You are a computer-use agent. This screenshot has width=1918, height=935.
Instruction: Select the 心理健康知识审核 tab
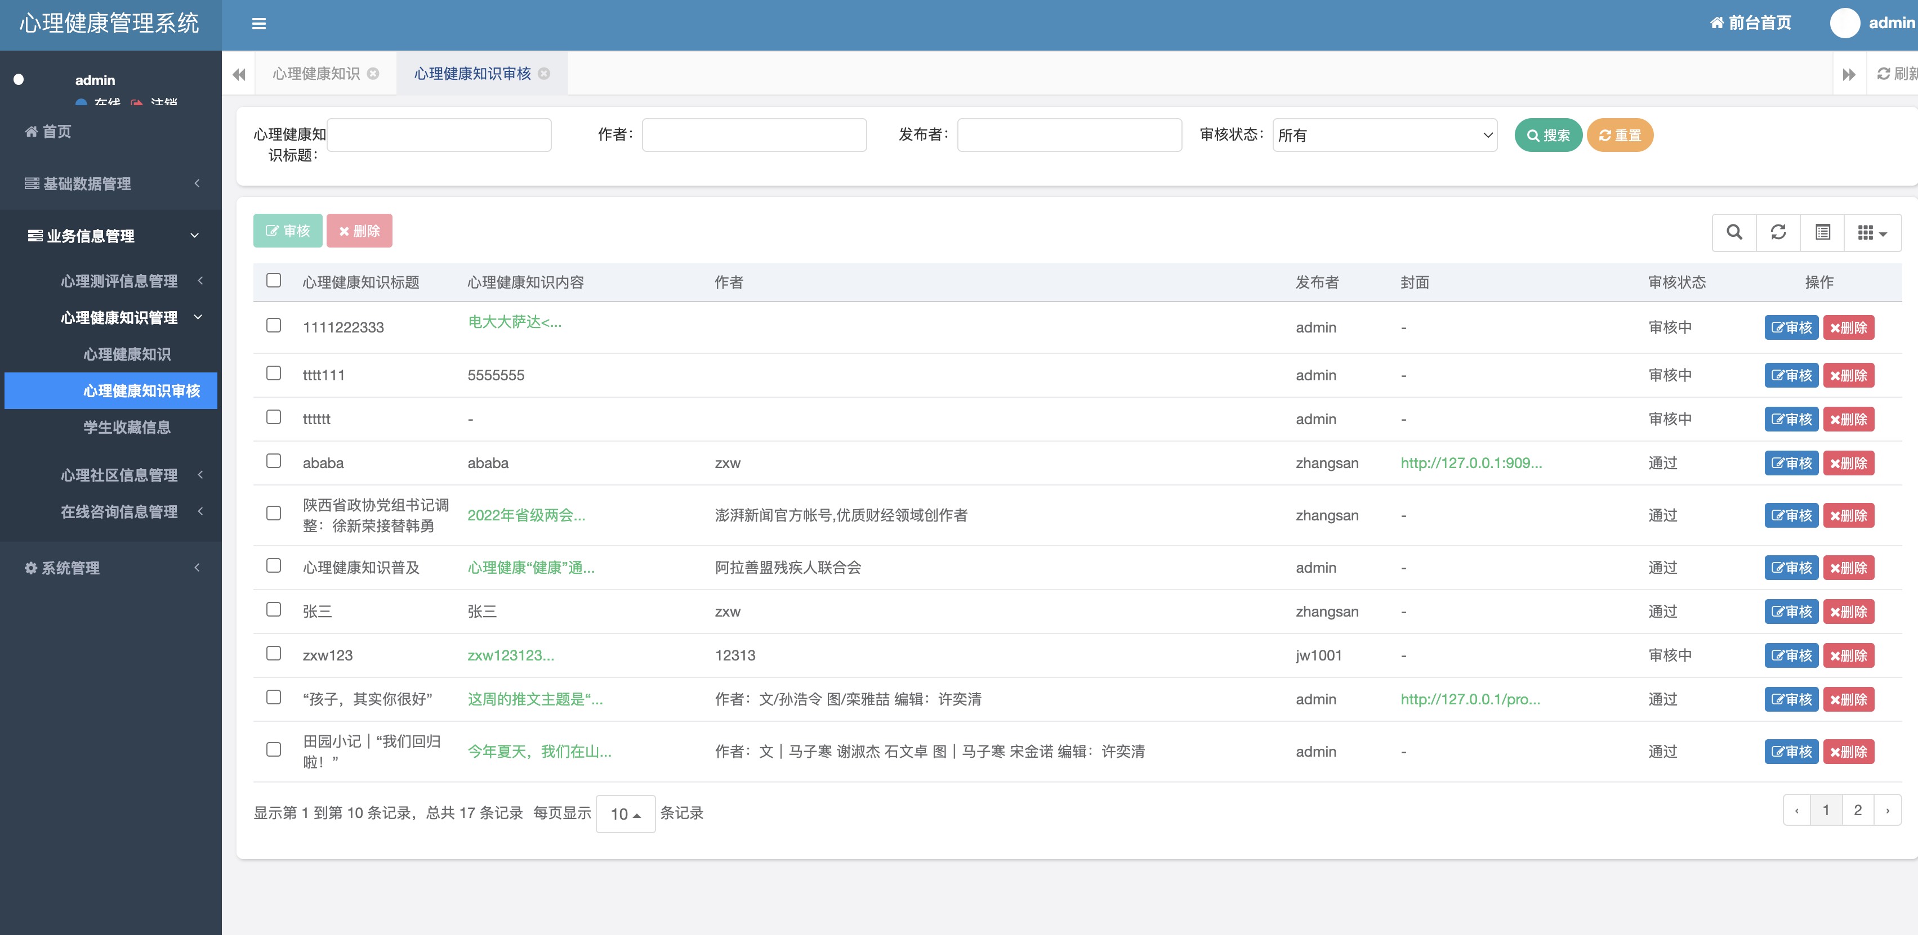pos(473,74)
